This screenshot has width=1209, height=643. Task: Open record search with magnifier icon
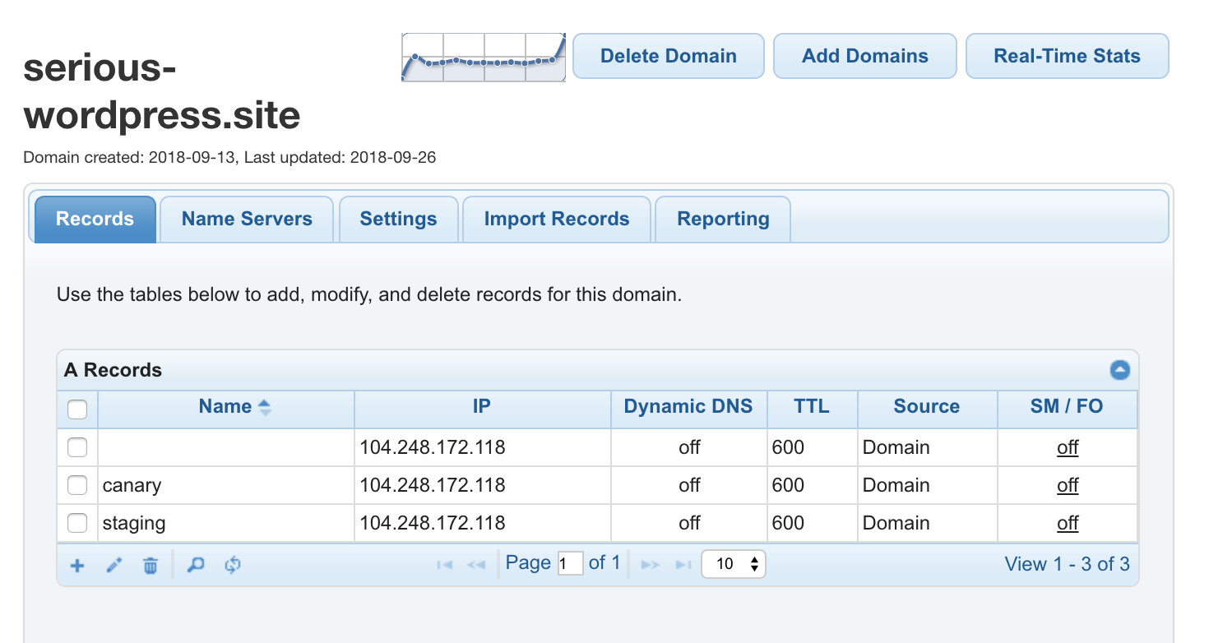click(x=196, y=565)
